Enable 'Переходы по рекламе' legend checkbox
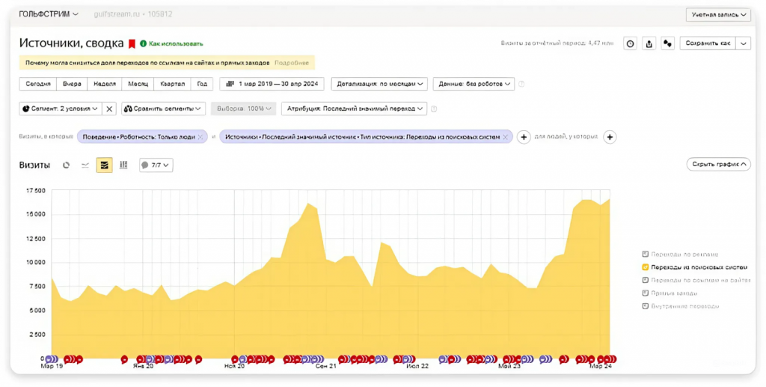Image resolution: width=766 pixels, height=387 pixels. coord(645,254)
